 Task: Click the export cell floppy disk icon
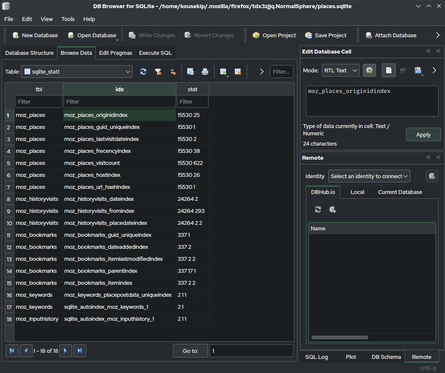pyautogui.click(x=418, y=70)
